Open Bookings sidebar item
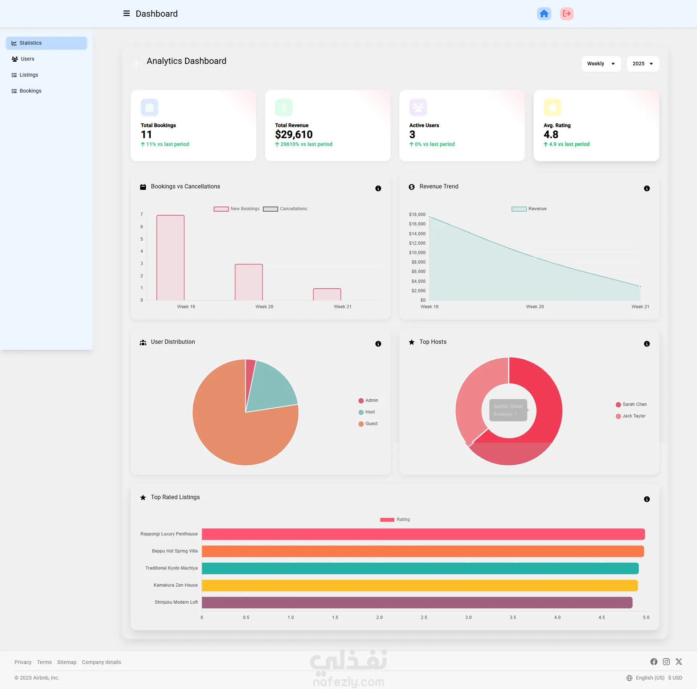 tap(30, 91)
